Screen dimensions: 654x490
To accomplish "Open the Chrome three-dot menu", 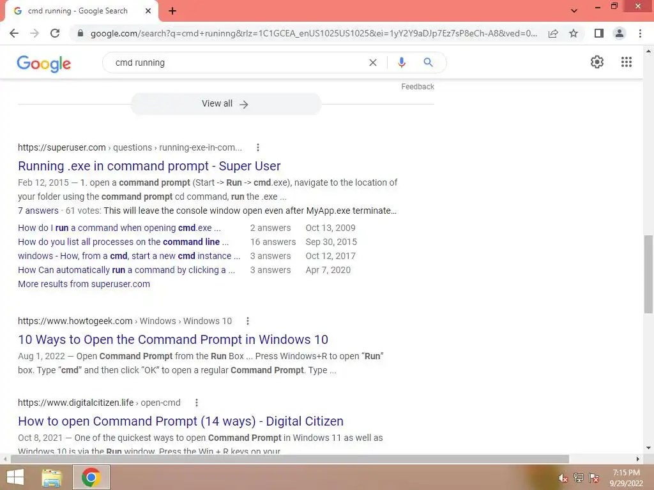I will click(x=640, y=33).
